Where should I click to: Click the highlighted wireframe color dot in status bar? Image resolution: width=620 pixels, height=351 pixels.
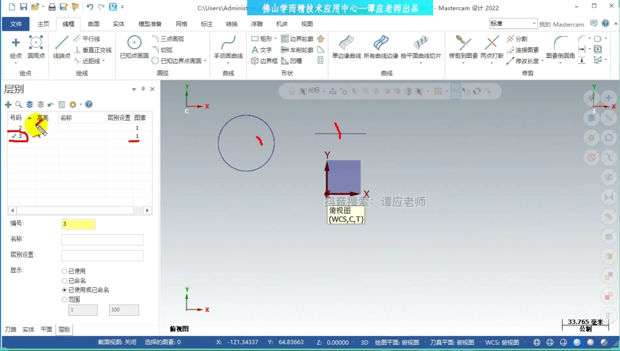click(577, 342)
